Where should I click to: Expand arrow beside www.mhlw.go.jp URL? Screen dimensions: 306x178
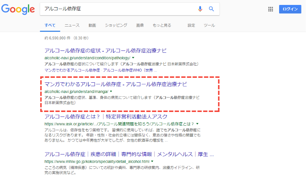click(x=152, y=161)
